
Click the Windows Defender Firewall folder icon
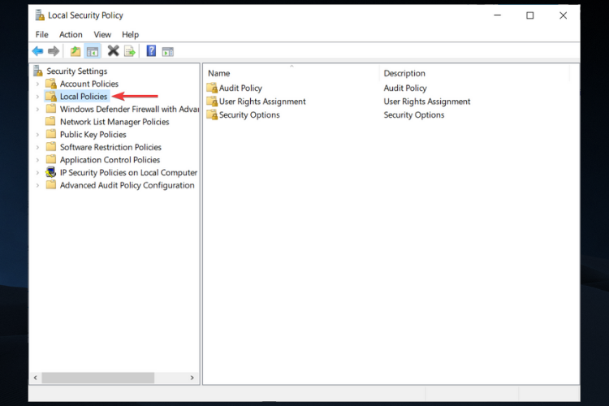(x=51, y=109)
